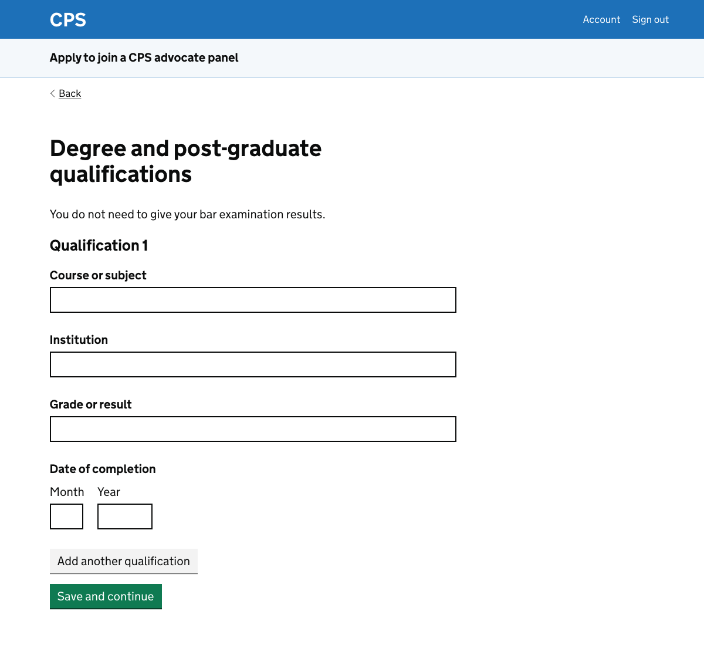
Task: Click the Course or subject label
Action: [x=98, y=275]
